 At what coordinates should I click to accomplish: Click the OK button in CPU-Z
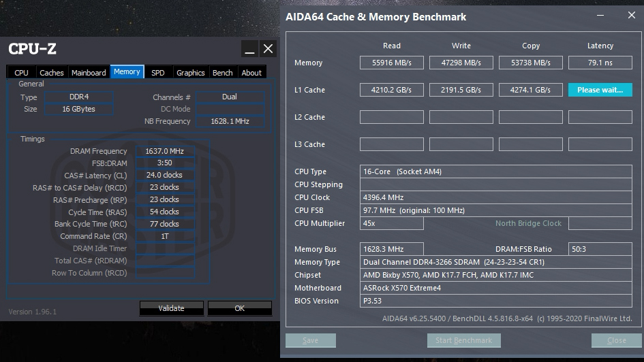(x=239, y=308)
